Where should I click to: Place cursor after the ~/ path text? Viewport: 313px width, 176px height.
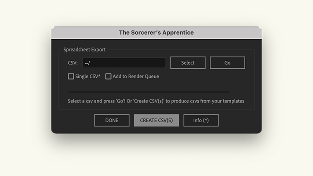91,63
